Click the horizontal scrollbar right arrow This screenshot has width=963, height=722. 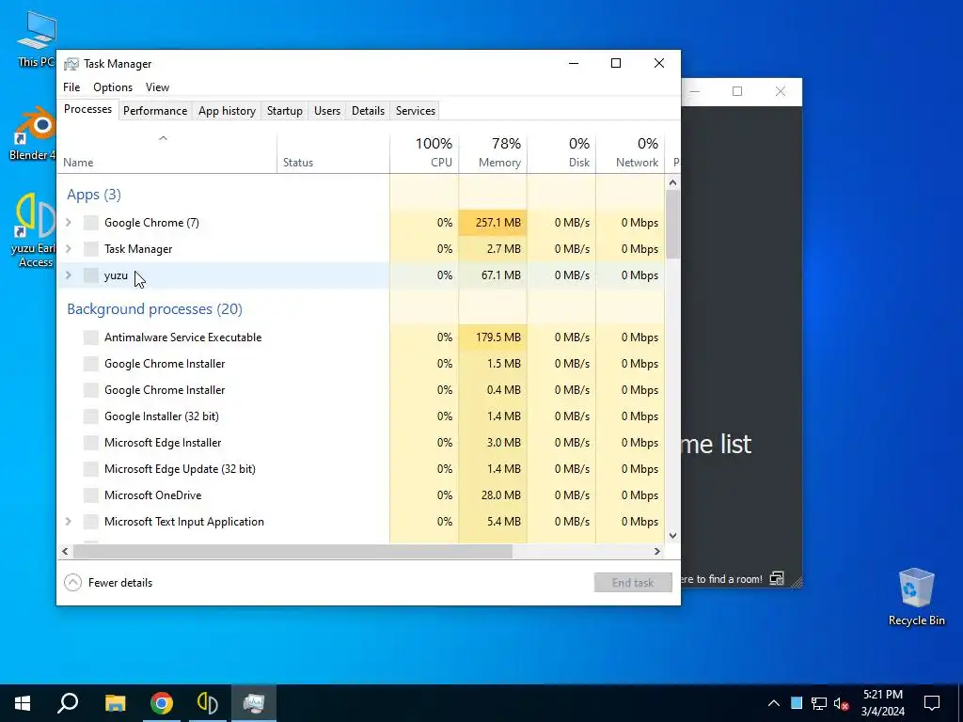[x=657, y=551]
